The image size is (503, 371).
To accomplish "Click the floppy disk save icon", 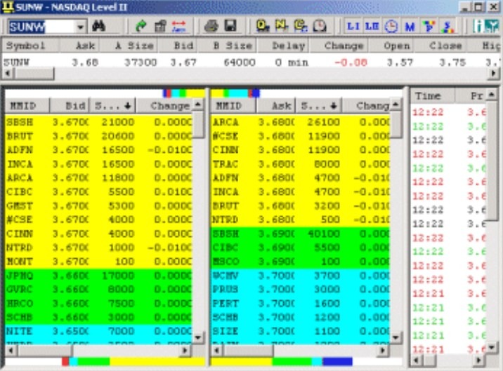I will click(230, 26).
